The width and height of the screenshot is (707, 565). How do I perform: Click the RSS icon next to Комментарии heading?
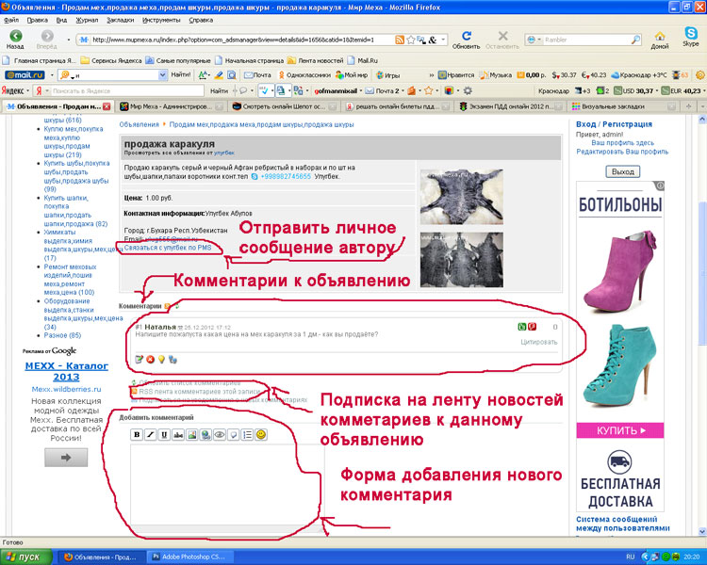click(168, 306)
